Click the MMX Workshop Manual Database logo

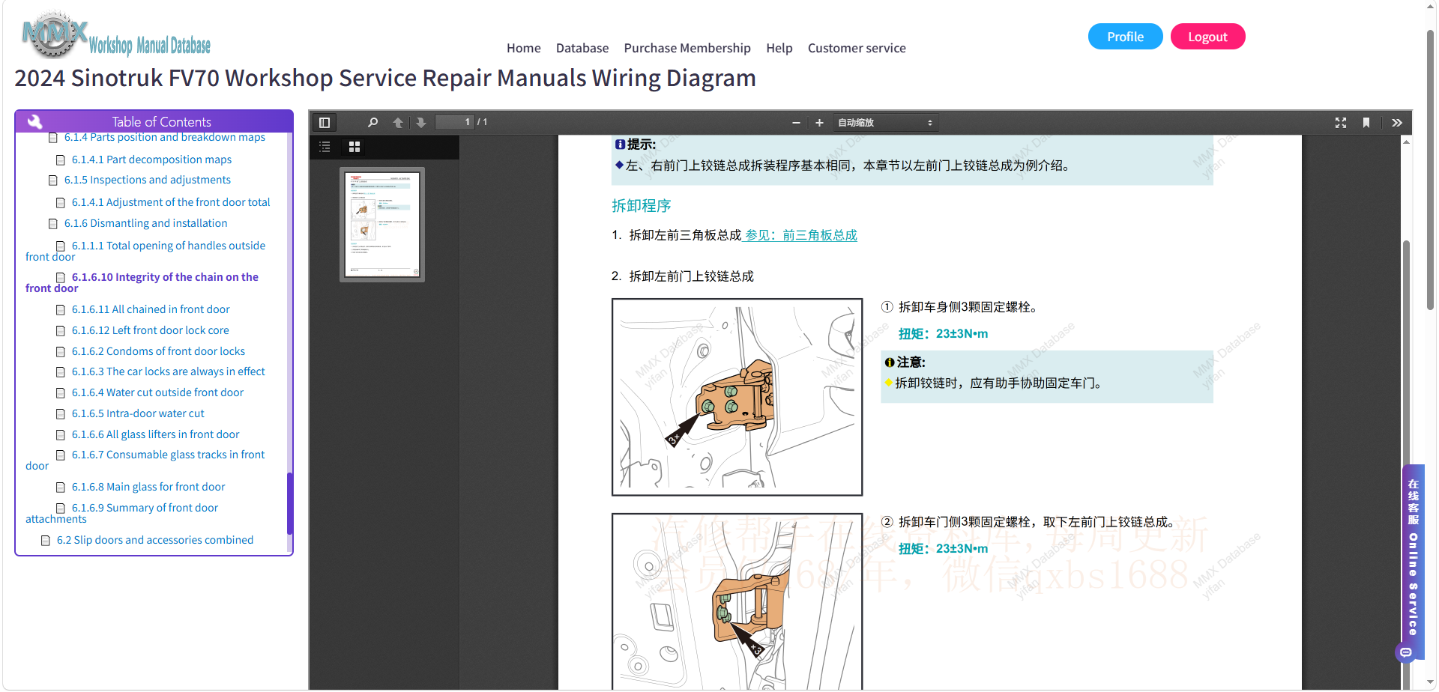coord(116,35)
